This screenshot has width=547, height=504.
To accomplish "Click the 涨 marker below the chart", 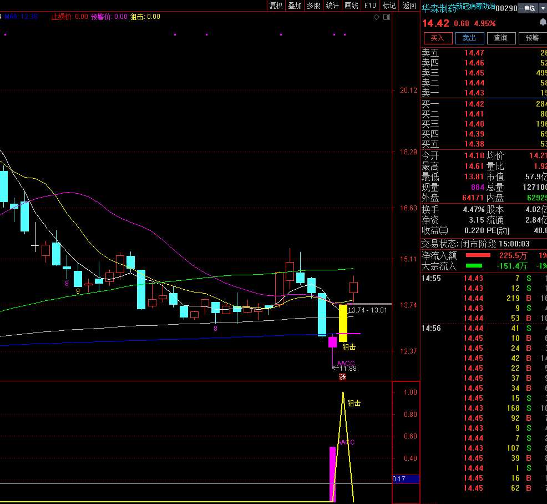I will (343, 376).
